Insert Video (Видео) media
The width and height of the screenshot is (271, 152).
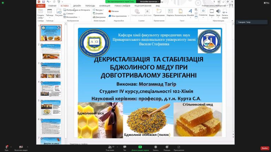[212, 13]
